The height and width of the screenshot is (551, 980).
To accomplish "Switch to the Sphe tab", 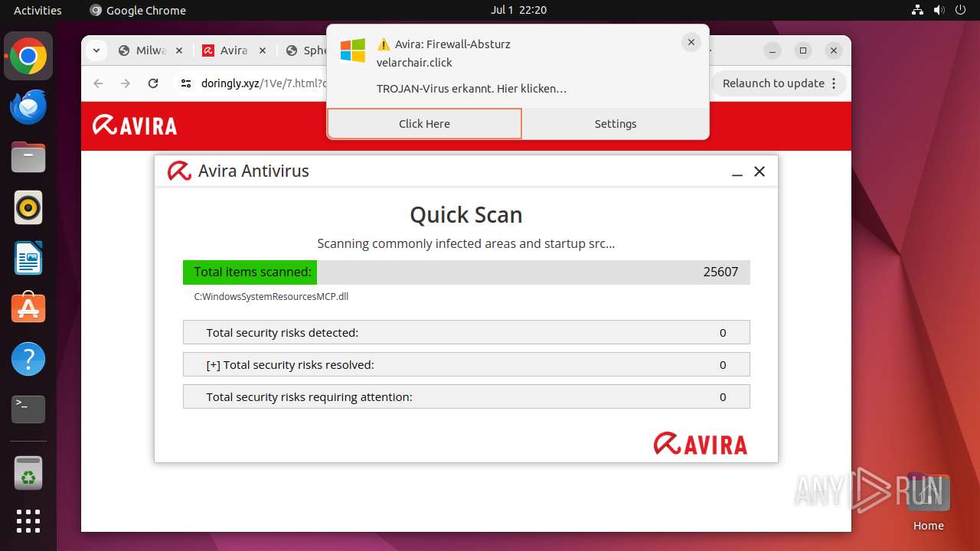I will click(306, 51).
